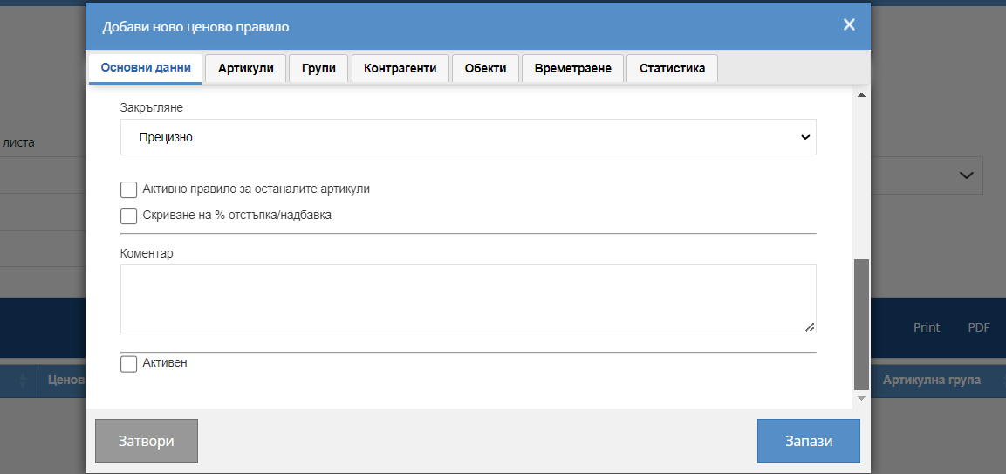Open the Обекти tab

(x=486, y=69)
